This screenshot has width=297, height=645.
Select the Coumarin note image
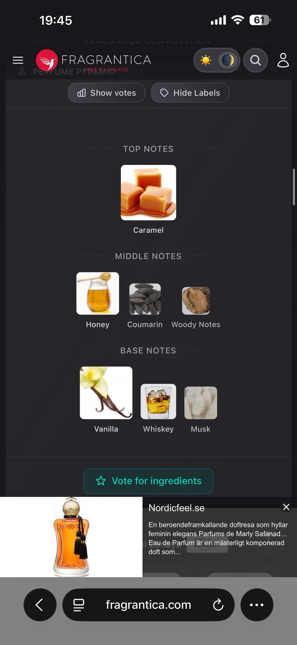[x=145, y=299]
